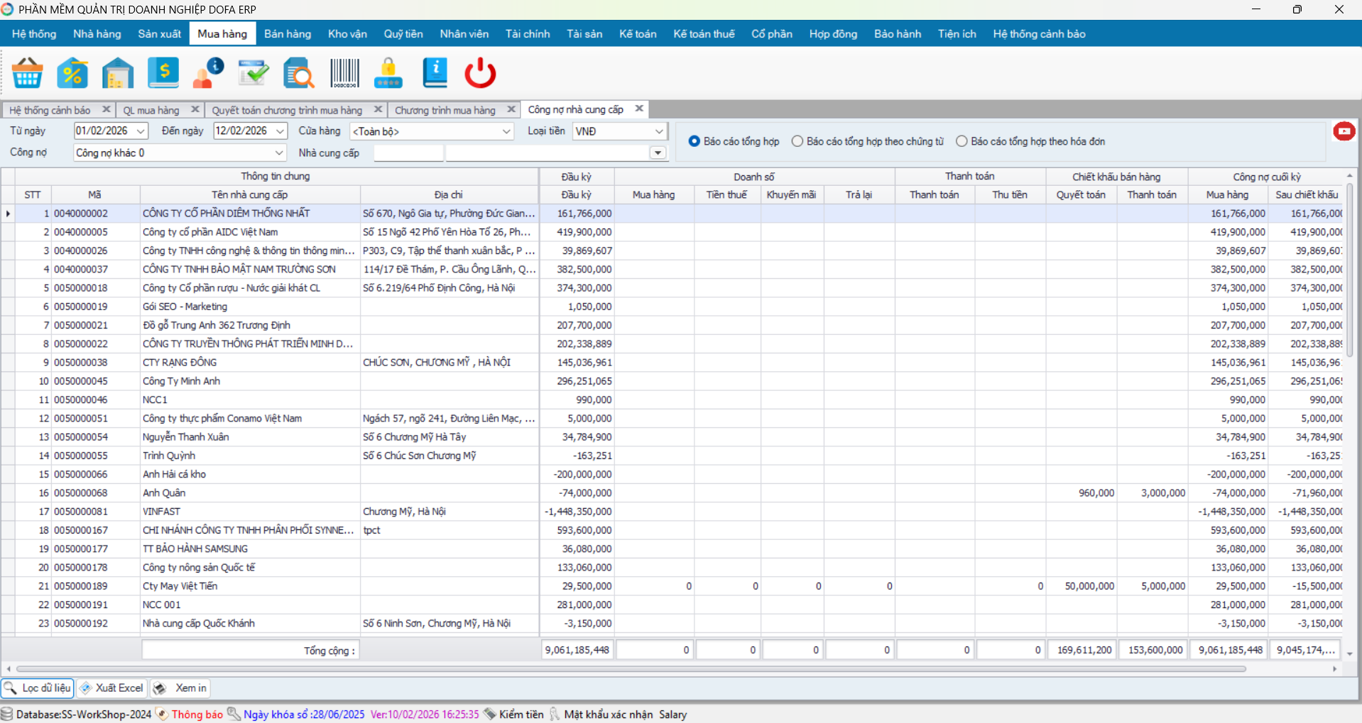Switch to QL mua hàng tab
Viewport: 1362px width, 723px height.
151,110
